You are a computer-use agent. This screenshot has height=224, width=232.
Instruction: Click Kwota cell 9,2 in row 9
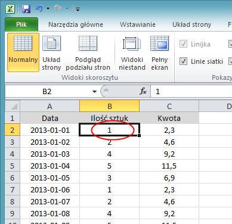(169, 213)
